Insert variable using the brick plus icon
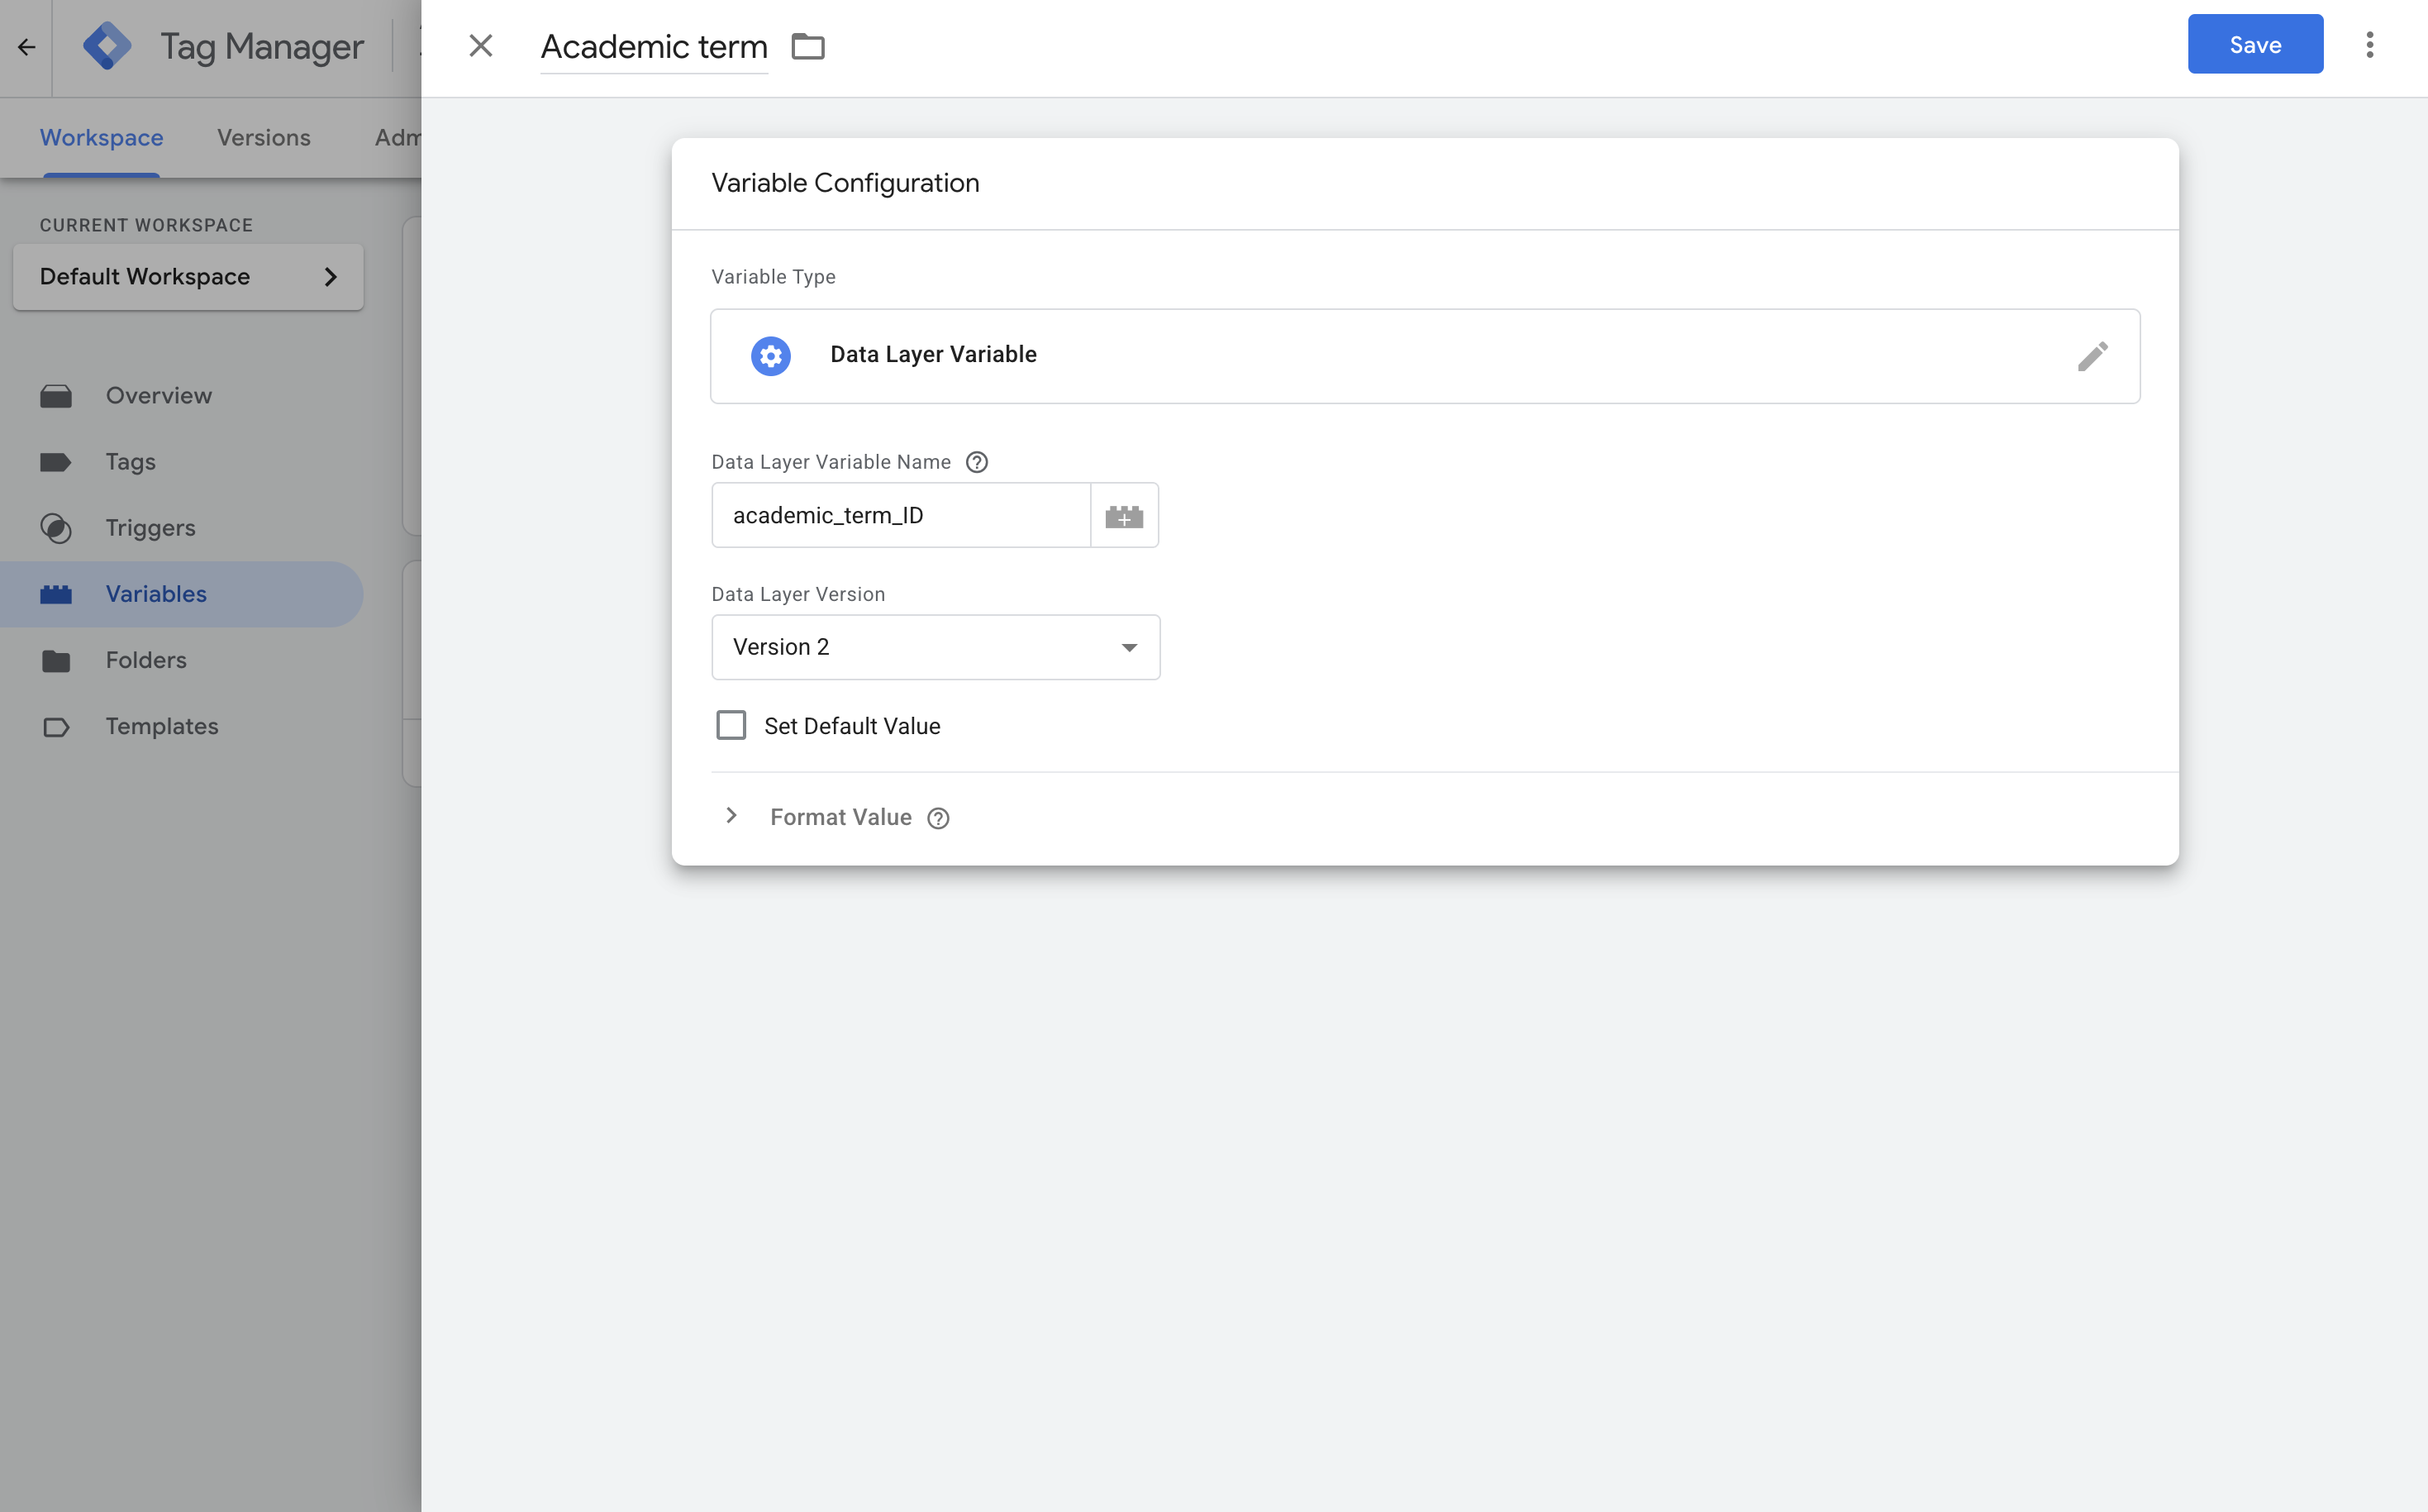Image resolution: width=2428 pixels, height=1512 pixels. click(x=1125, y=516)
